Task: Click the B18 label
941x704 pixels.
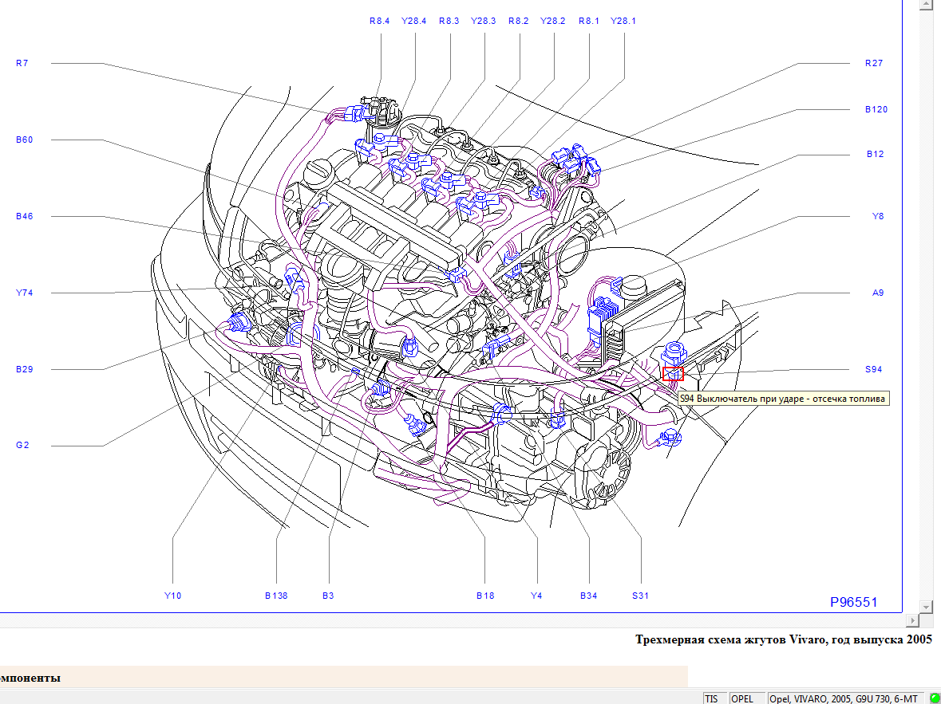Action: click(485, 596)
